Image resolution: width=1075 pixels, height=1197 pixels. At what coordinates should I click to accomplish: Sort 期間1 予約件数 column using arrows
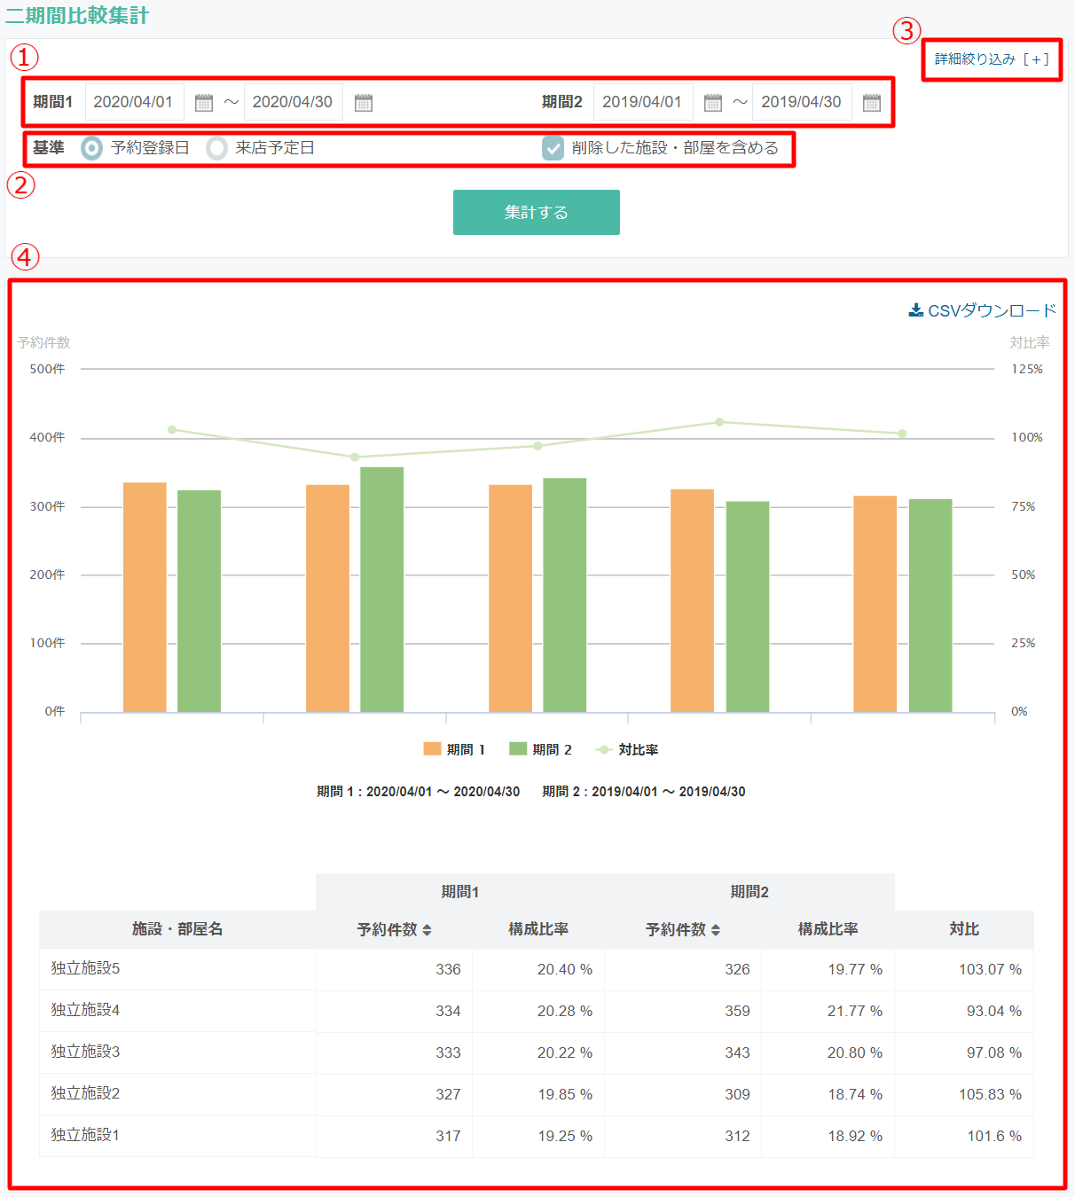427,930
